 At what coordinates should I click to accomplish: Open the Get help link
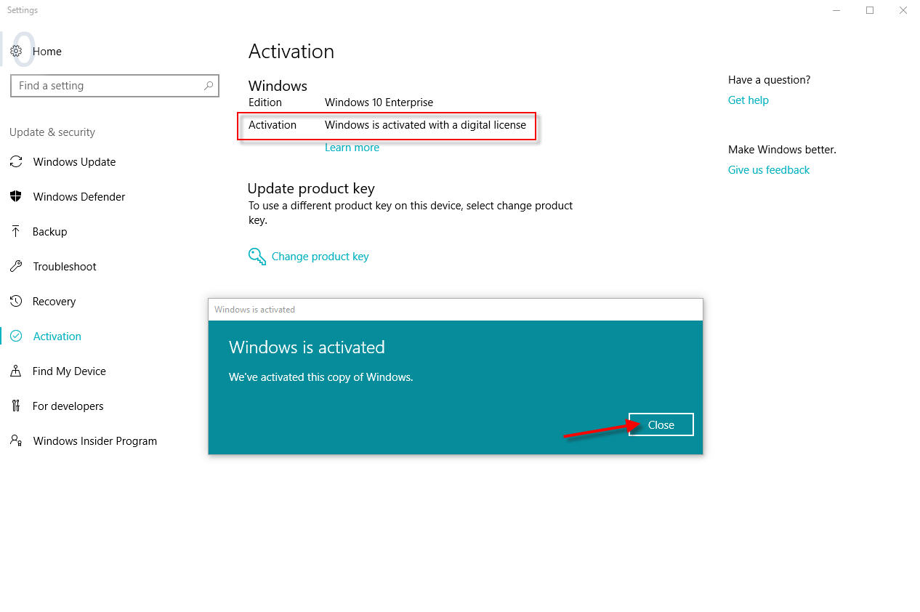pyautogui.click(x=748, y=100)
